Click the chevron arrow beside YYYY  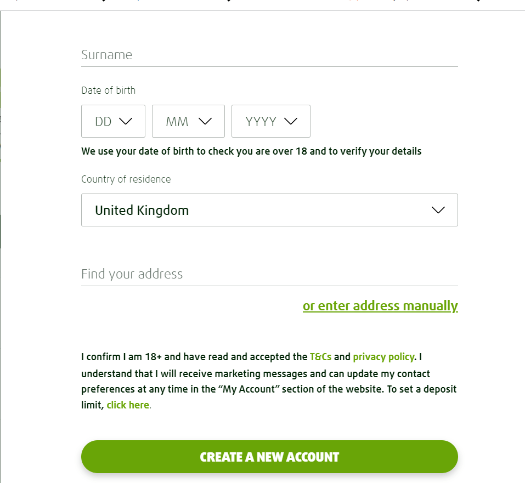tap(291, 121)
